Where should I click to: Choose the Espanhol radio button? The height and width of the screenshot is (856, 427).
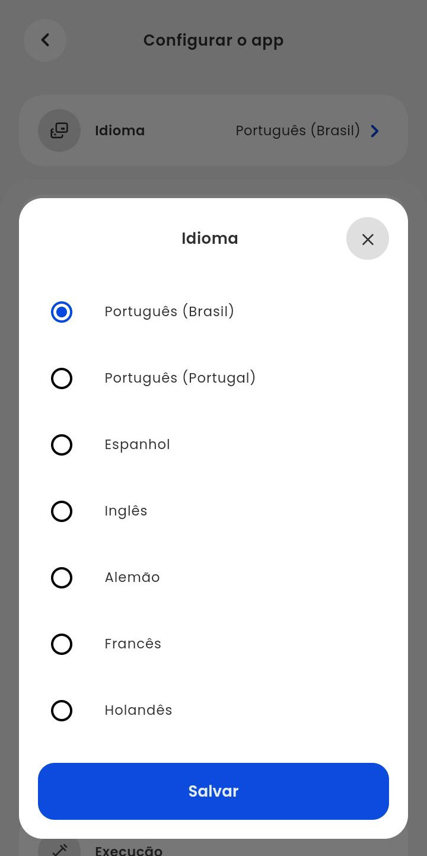click(62, 445)
